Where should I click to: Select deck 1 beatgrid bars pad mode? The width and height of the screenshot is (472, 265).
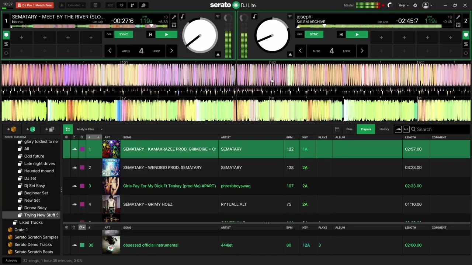coord(6,44)
